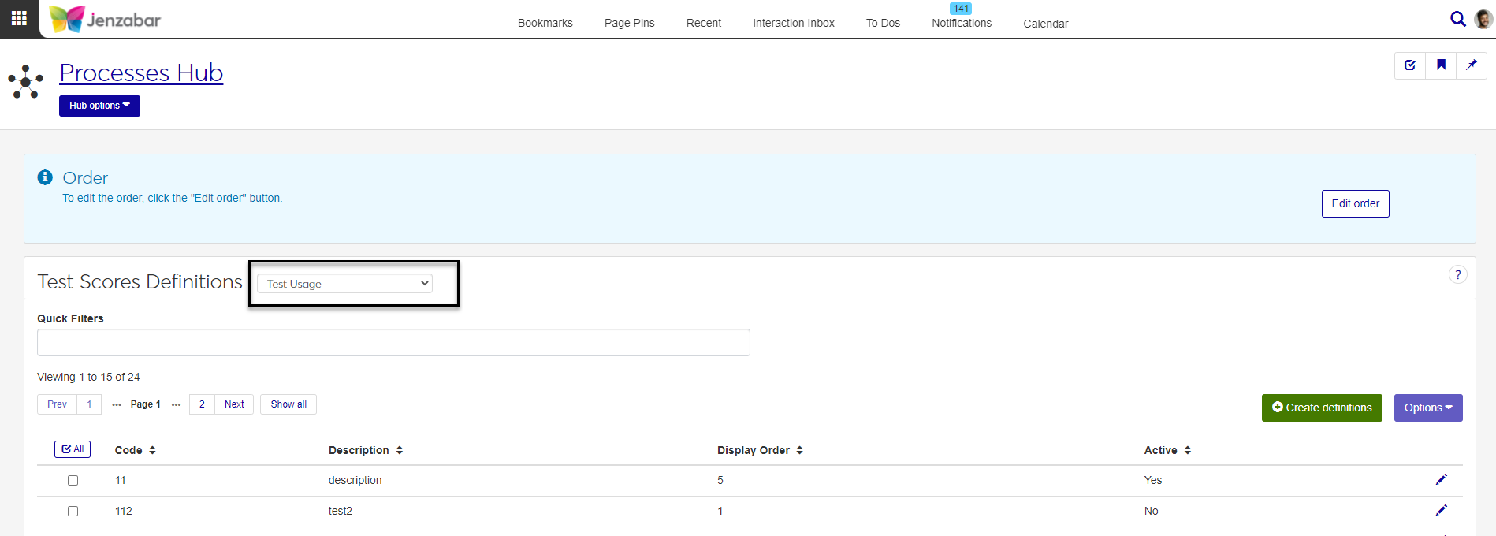Check the box for code 11

[x=73, y=480]
